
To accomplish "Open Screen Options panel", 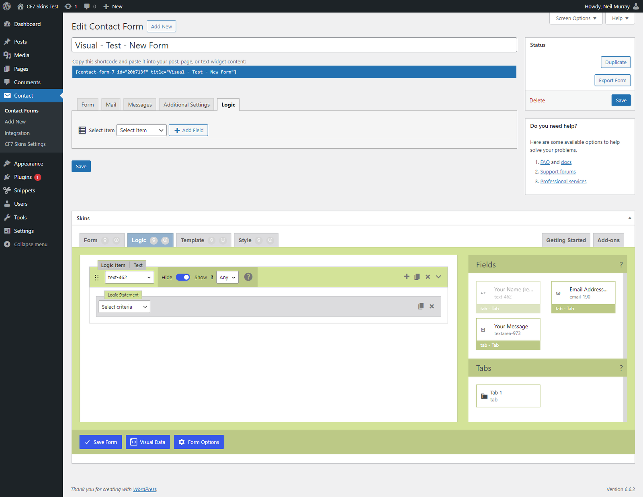I will pos(575,18).
